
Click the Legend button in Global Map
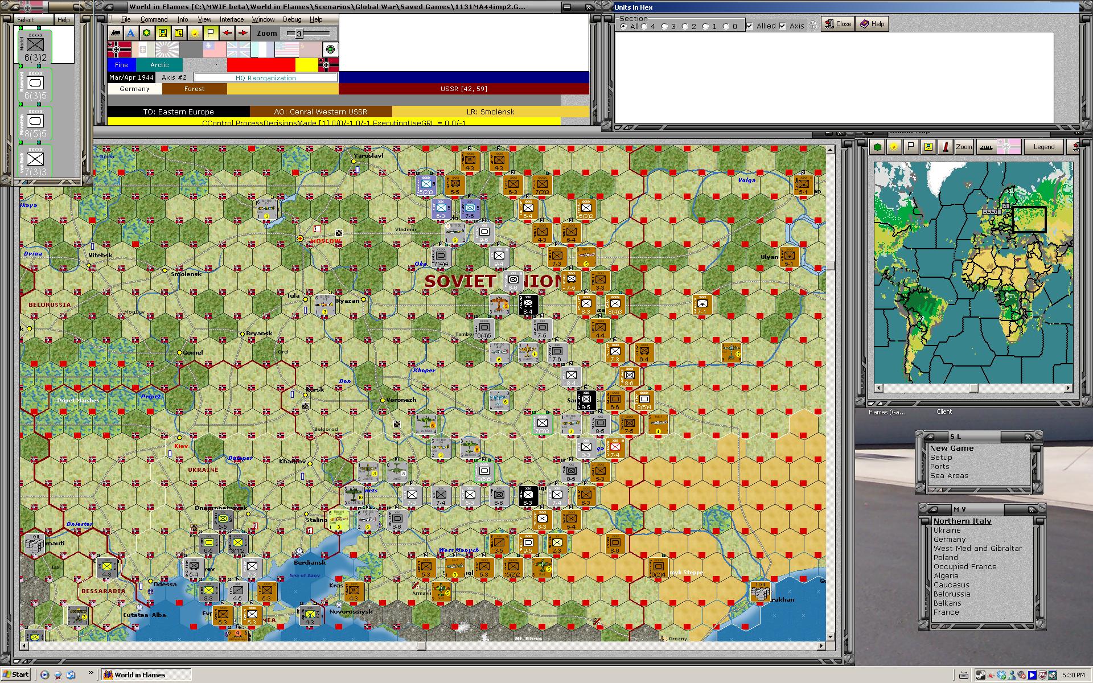1043,147
